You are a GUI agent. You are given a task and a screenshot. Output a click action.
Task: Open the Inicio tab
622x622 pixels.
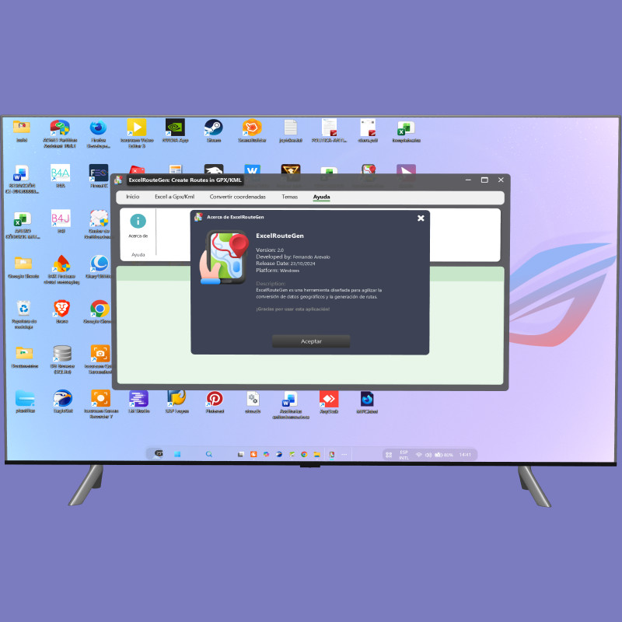point(133,197)
